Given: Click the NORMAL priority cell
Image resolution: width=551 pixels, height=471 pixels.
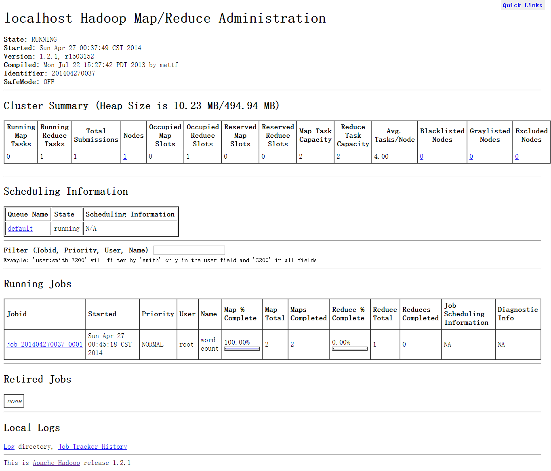Looking at the screenshot, I should click(152, 345).
